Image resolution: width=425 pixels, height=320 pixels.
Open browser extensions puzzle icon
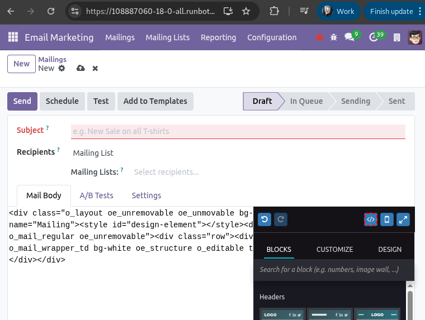click(x=274, y=11)
